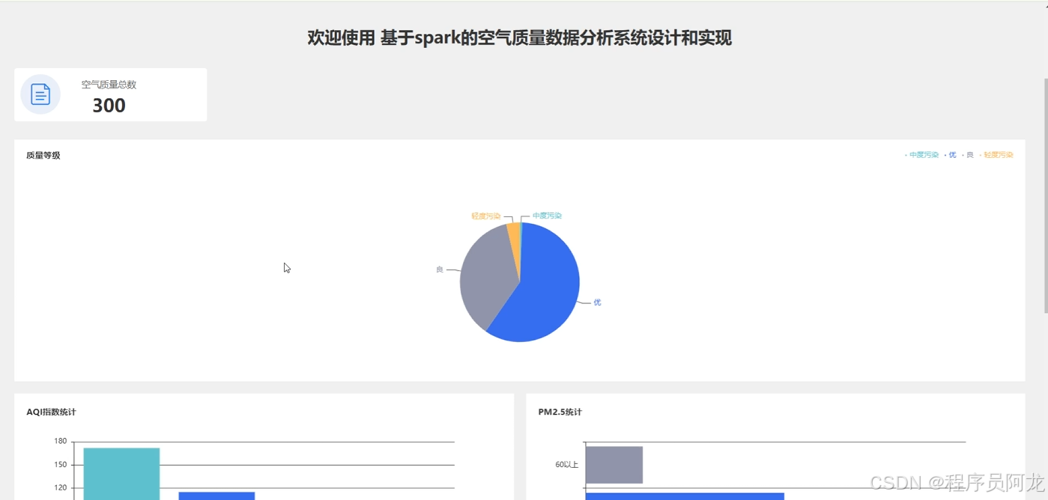Toggle the 中度污染 legend item
The width and height of the screenshot is (1048, 500).
tap(922, 155)
